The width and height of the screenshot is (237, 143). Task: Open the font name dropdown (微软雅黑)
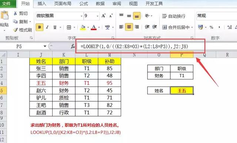pyautogui.click(x=81, y=16)
